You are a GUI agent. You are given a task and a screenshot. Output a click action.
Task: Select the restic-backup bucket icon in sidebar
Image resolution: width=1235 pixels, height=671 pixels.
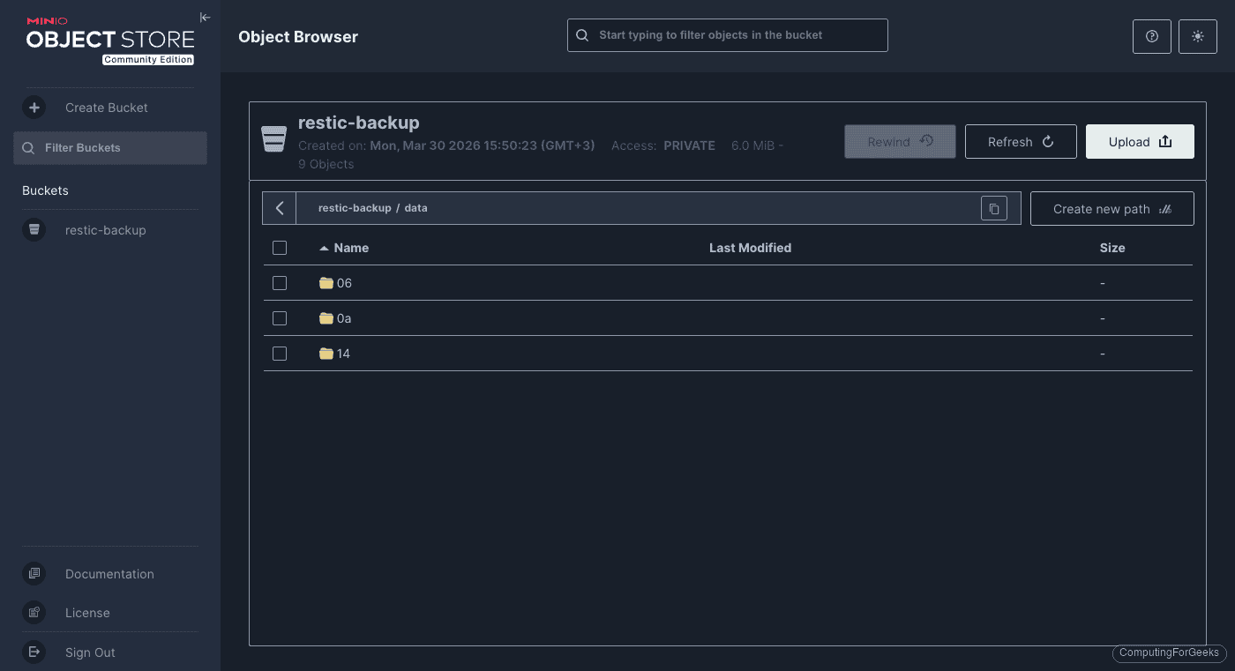[34, 229]
